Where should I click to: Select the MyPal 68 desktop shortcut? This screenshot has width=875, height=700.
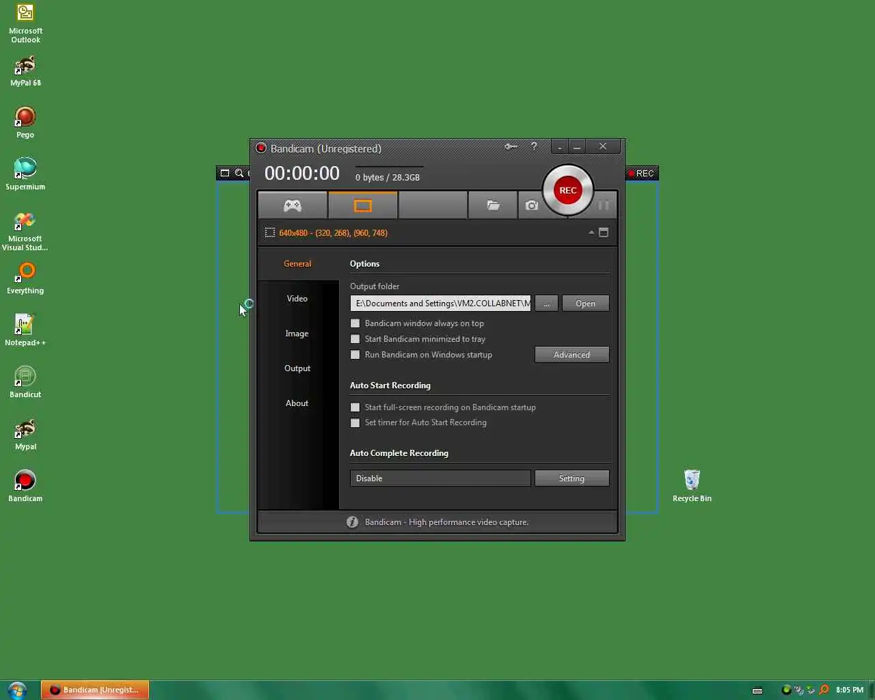(x=25, y=71)
